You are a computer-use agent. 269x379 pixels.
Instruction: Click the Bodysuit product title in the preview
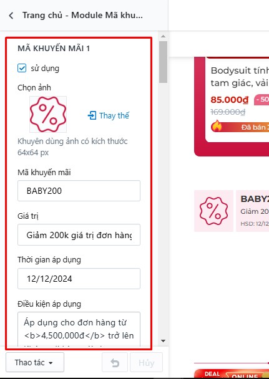click(240, 77)
